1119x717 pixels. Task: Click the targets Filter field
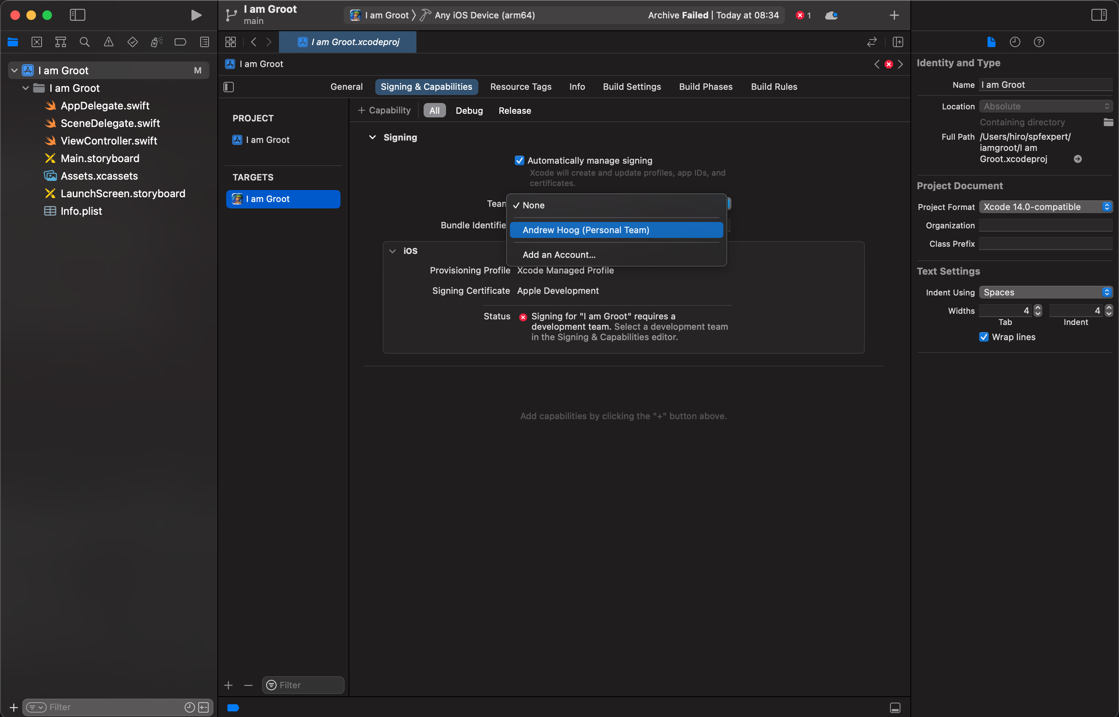303,685
